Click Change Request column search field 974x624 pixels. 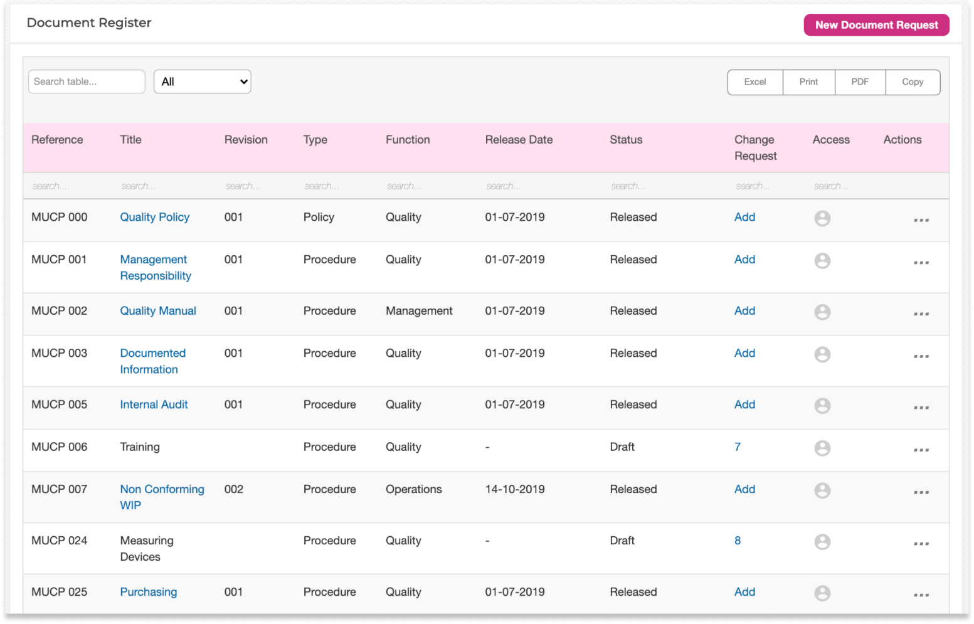tap(766, 186)
